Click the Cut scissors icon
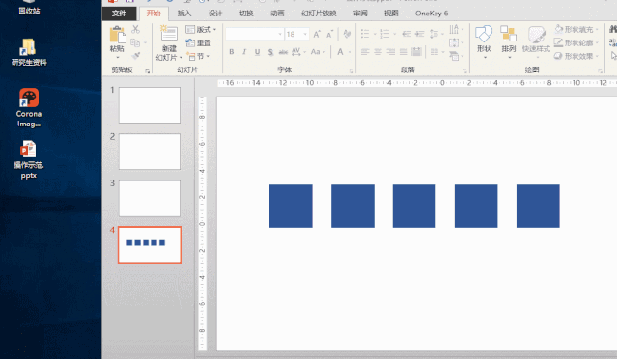Viewport: 617px width, 359px height. coord(135,29)
